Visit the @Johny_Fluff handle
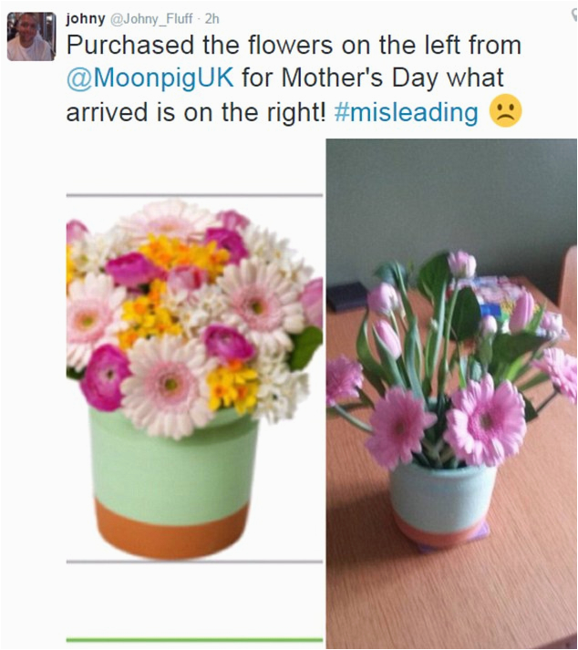Viewport: 578px width, 650px height. click(151, 19)
